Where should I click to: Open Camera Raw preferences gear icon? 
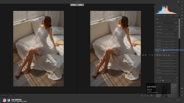[178, 2]
